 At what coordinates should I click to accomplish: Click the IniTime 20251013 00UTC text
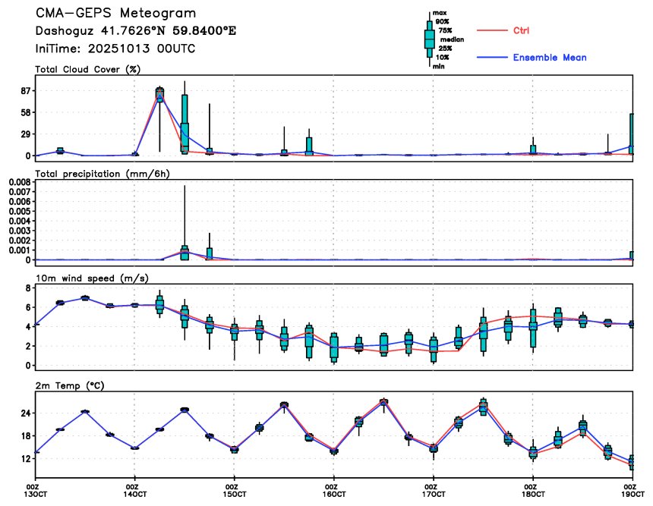coord(115,48)
